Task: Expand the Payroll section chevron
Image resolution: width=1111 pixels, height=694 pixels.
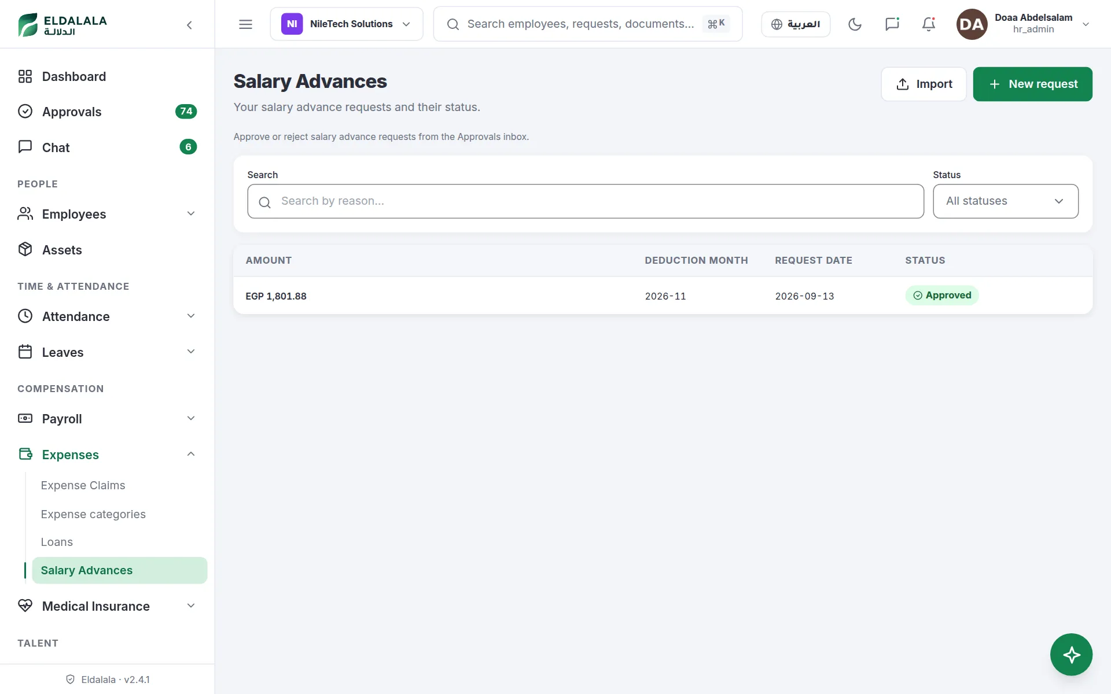Action: click(191, 418)
